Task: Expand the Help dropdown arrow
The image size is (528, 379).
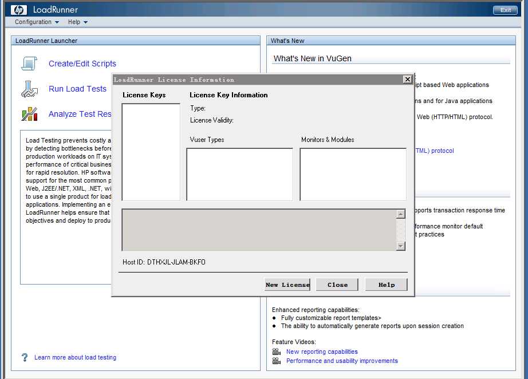Action: click(x=85, y=22)
